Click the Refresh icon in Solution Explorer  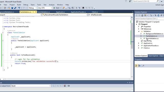tap(158, 15)
